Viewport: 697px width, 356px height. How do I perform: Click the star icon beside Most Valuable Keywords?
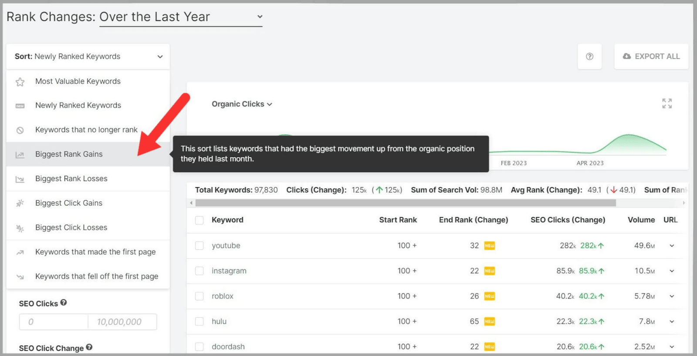coord(20,82)
